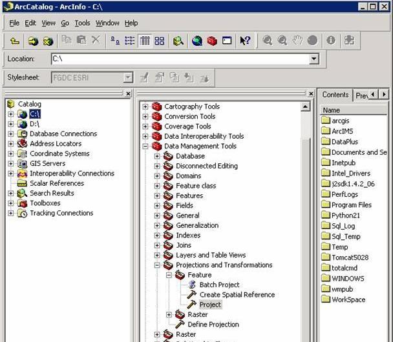Screen dimensions: 393x342
Task: Click the Zoom Out magnifier icon
Action: point(282,41)
